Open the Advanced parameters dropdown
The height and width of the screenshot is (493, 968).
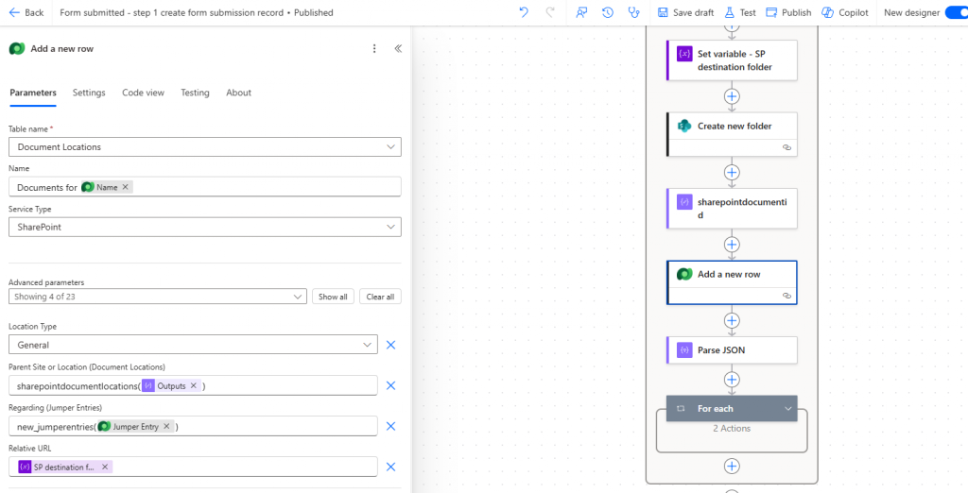tap(299, 297)
